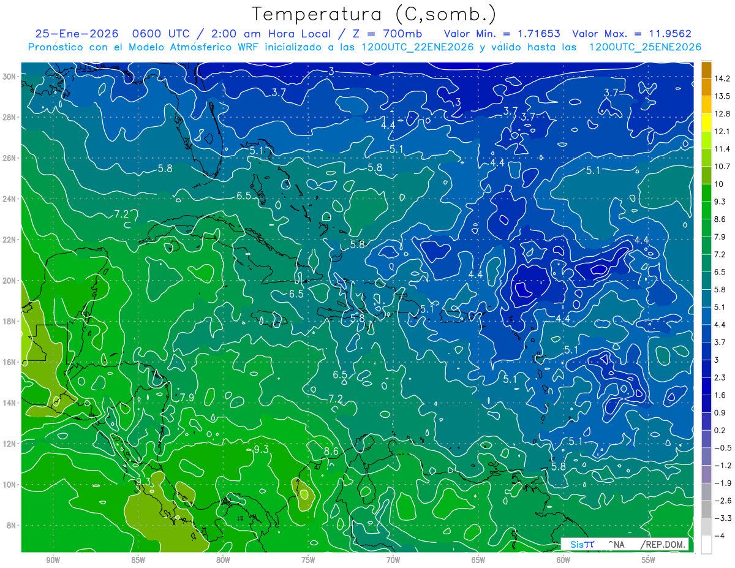The height and width of the screenshot is (568, 735).
Task: Select the date text "25-Ene-2026"
Action: pyautogui.click(x=76, y=33)
